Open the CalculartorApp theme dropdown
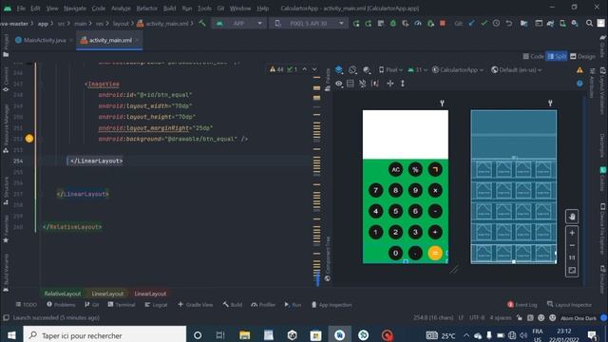The width and height of the screenshot is (608, 342). [x=458, y=69]
